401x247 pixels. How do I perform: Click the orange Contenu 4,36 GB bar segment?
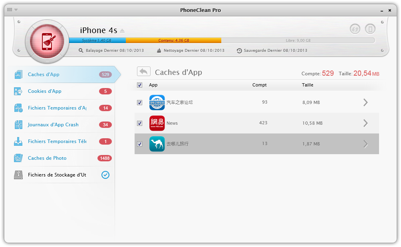173,40
